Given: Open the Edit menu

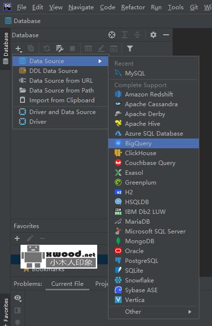Looking at the screenshot, I should pyautogui.click(x=38, y=7).
